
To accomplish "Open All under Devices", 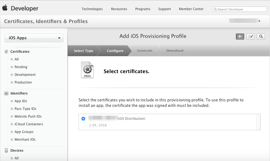I will tap(16, 158).
